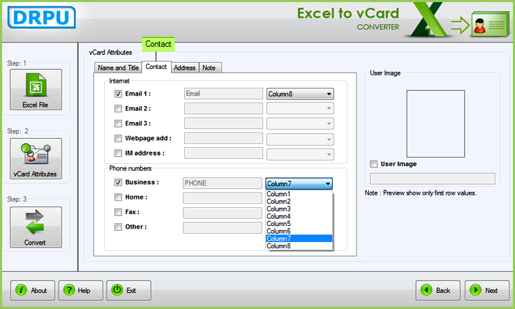The image size is (515, 309).
Task: Click the Business PHONE text field
Action: click(x=223, y=183)
